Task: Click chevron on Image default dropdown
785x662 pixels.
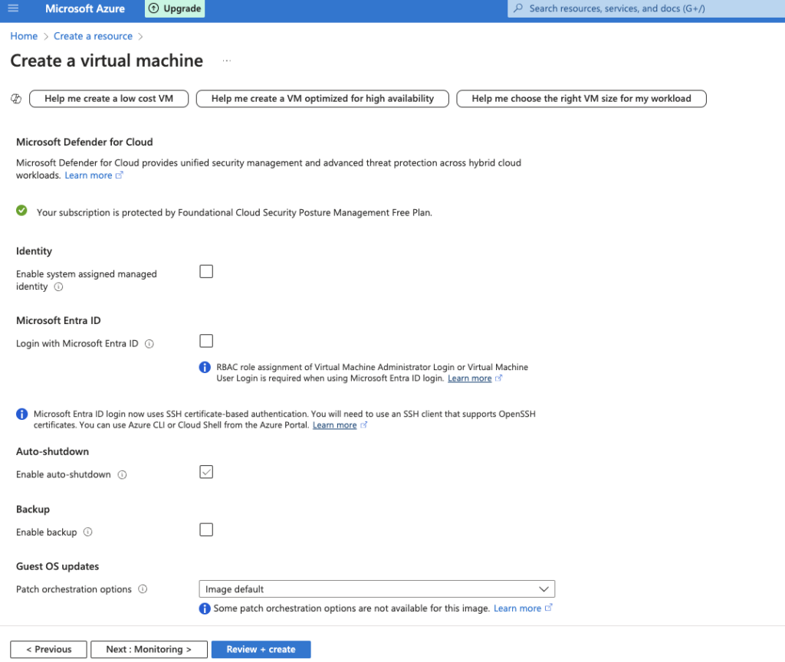Action: (544, 589)
